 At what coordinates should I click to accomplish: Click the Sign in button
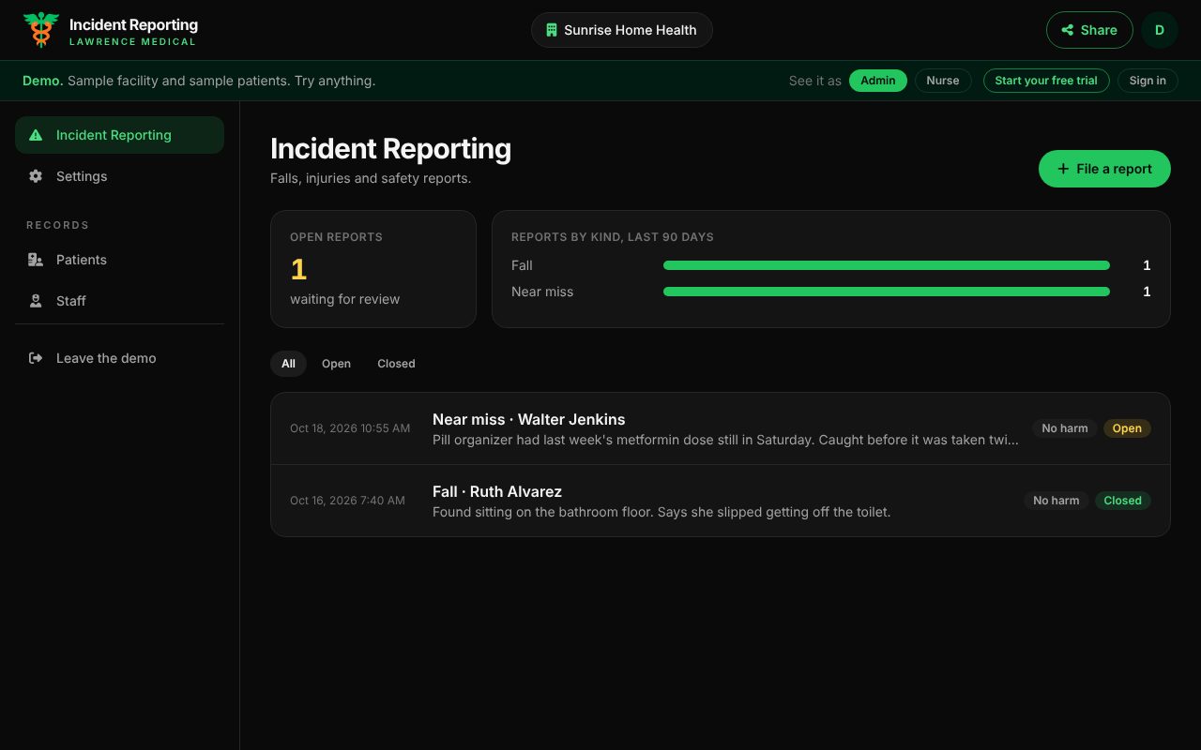(x=1148, y=81)
